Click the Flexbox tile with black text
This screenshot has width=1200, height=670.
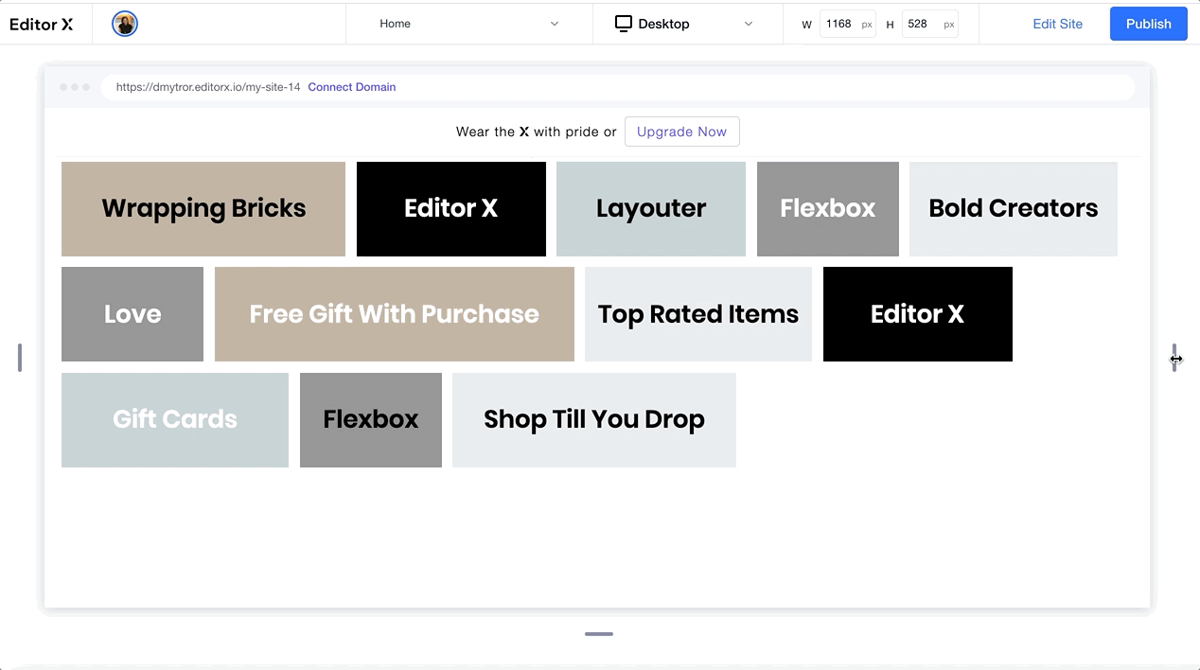[x=371, y=420]
